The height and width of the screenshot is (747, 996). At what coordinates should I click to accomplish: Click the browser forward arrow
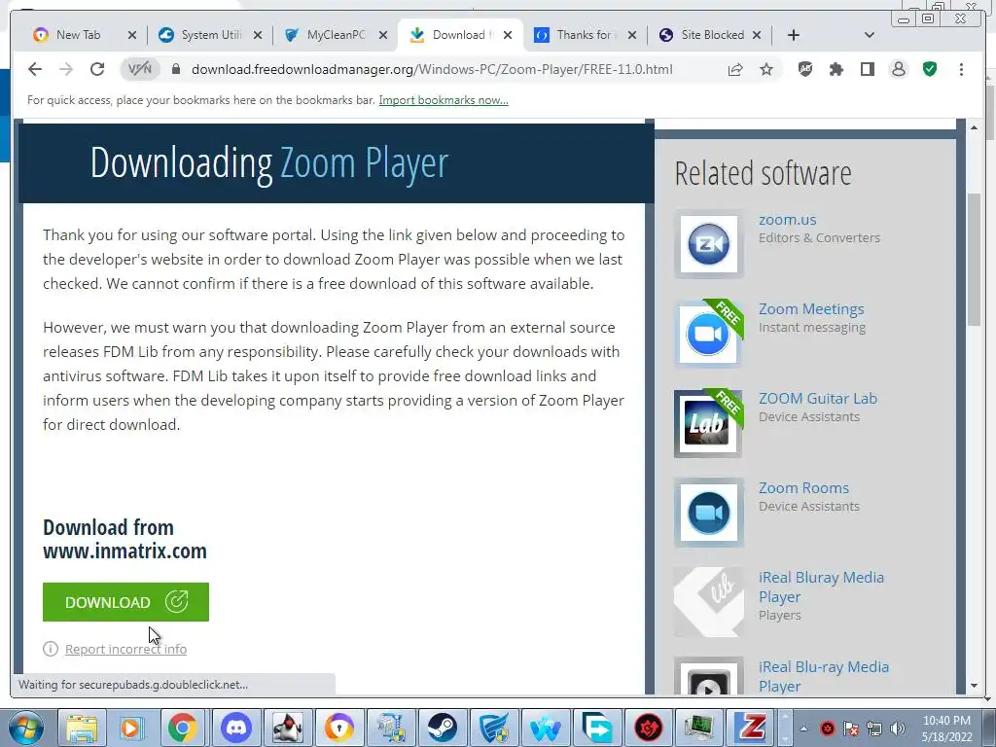66,69
